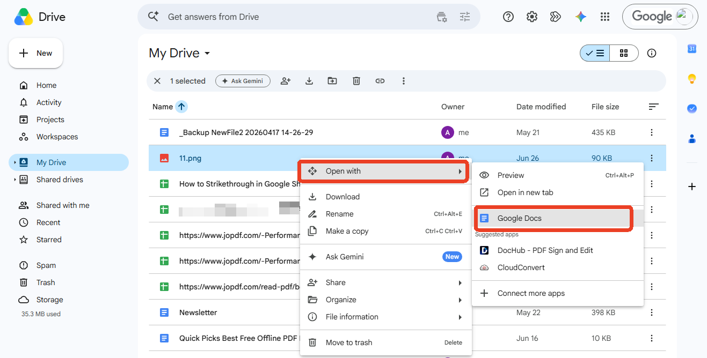Screen dimensions: 707x358
Task: Open more actions for the 11.png row
Action: point(652,158)
